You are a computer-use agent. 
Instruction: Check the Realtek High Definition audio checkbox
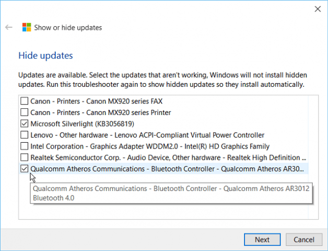[24, 157]
